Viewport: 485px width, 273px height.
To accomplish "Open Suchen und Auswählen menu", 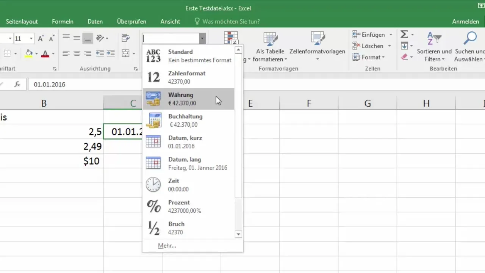I will pyautogui.click(x=470, y=47).
